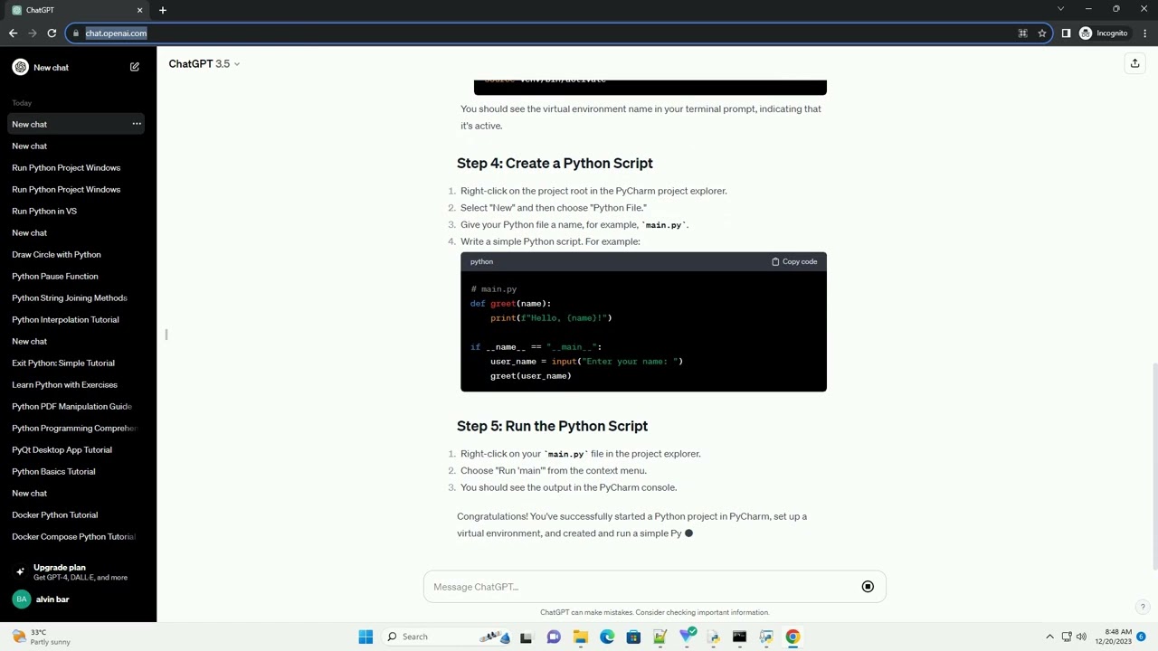Open alvin bar account menu

78,599
